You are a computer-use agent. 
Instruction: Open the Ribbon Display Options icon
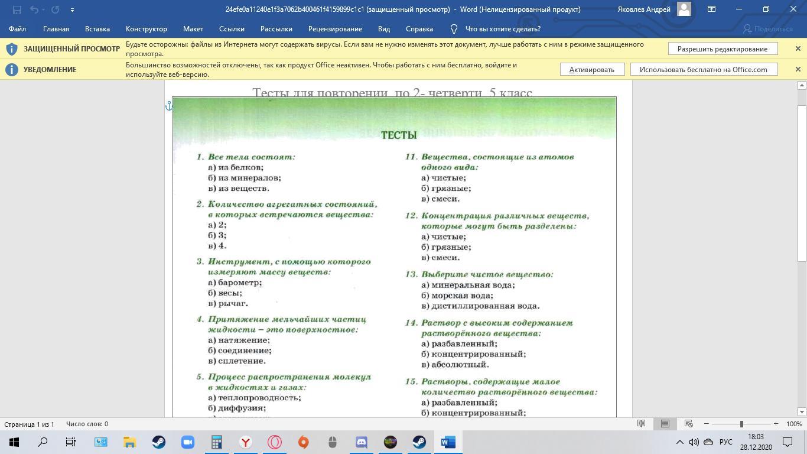click(x=711, y=9)
